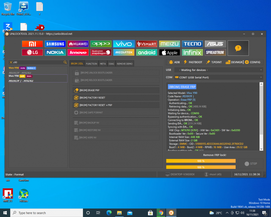Open the FASTBOOT tool
The width and height of the screenshot is (271, 217).
(x=193, y=62)
